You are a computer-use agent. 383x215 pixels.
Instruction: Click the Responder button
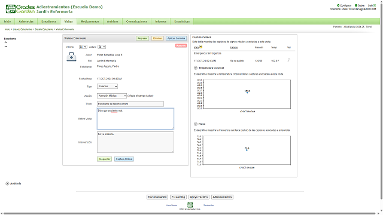pyautogui.click(x=104, y=159)
